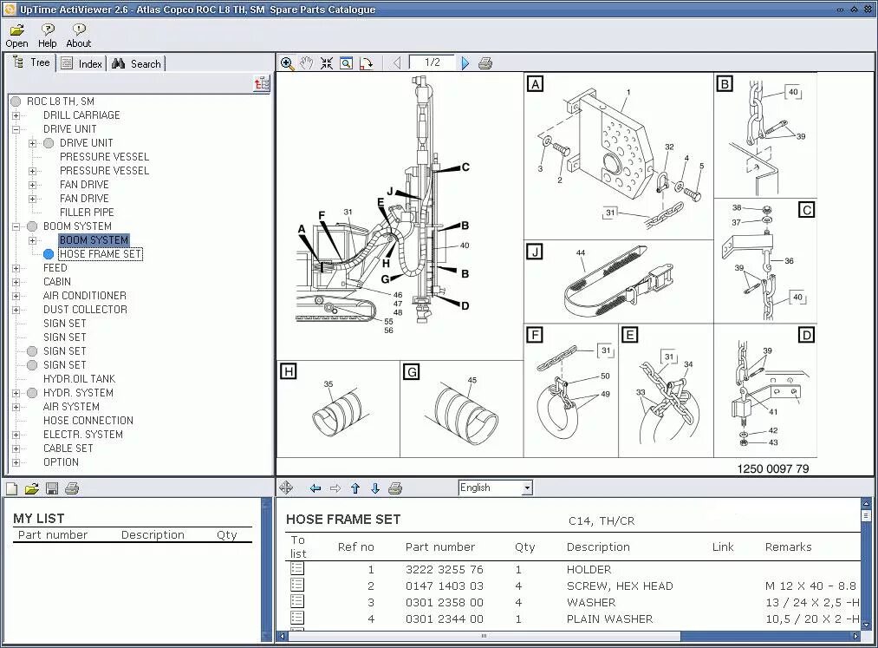Print the HOSE FRAME SET parts list

[396, 488]
